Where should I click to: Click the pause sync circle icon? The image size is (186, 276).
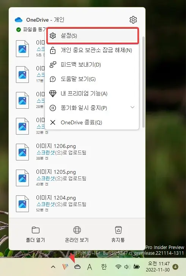click(53, 108)
